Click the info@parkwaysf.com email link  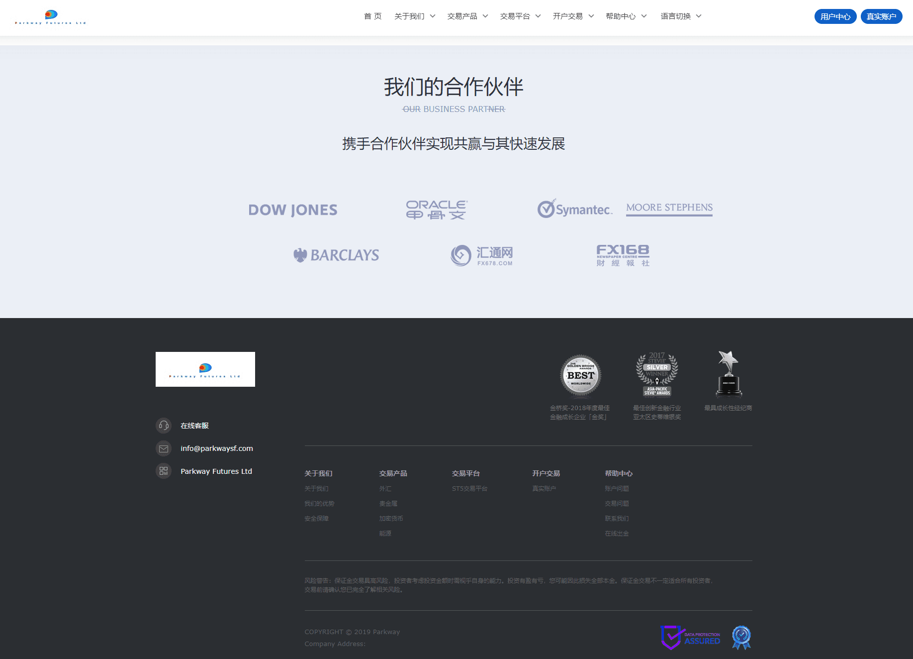(217, 448)
